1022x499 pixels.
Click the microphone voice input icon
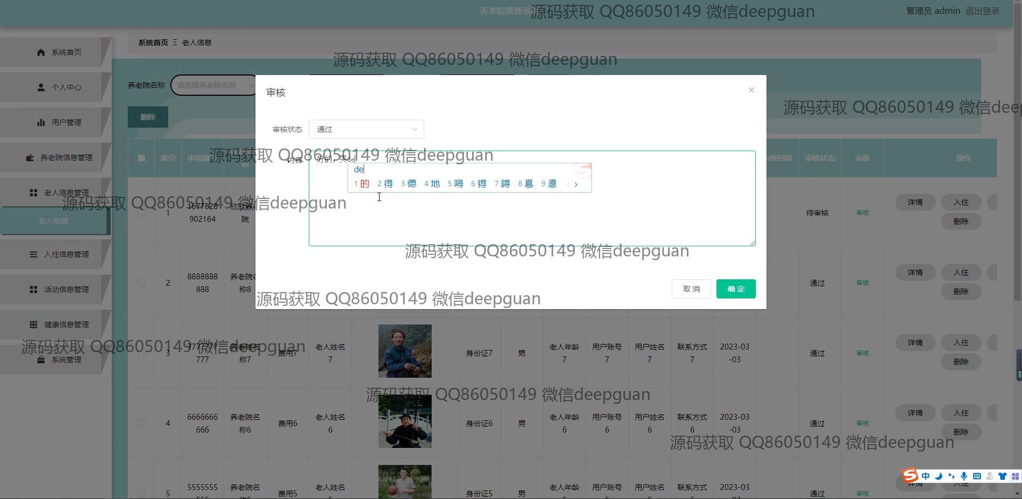point(964,476)
